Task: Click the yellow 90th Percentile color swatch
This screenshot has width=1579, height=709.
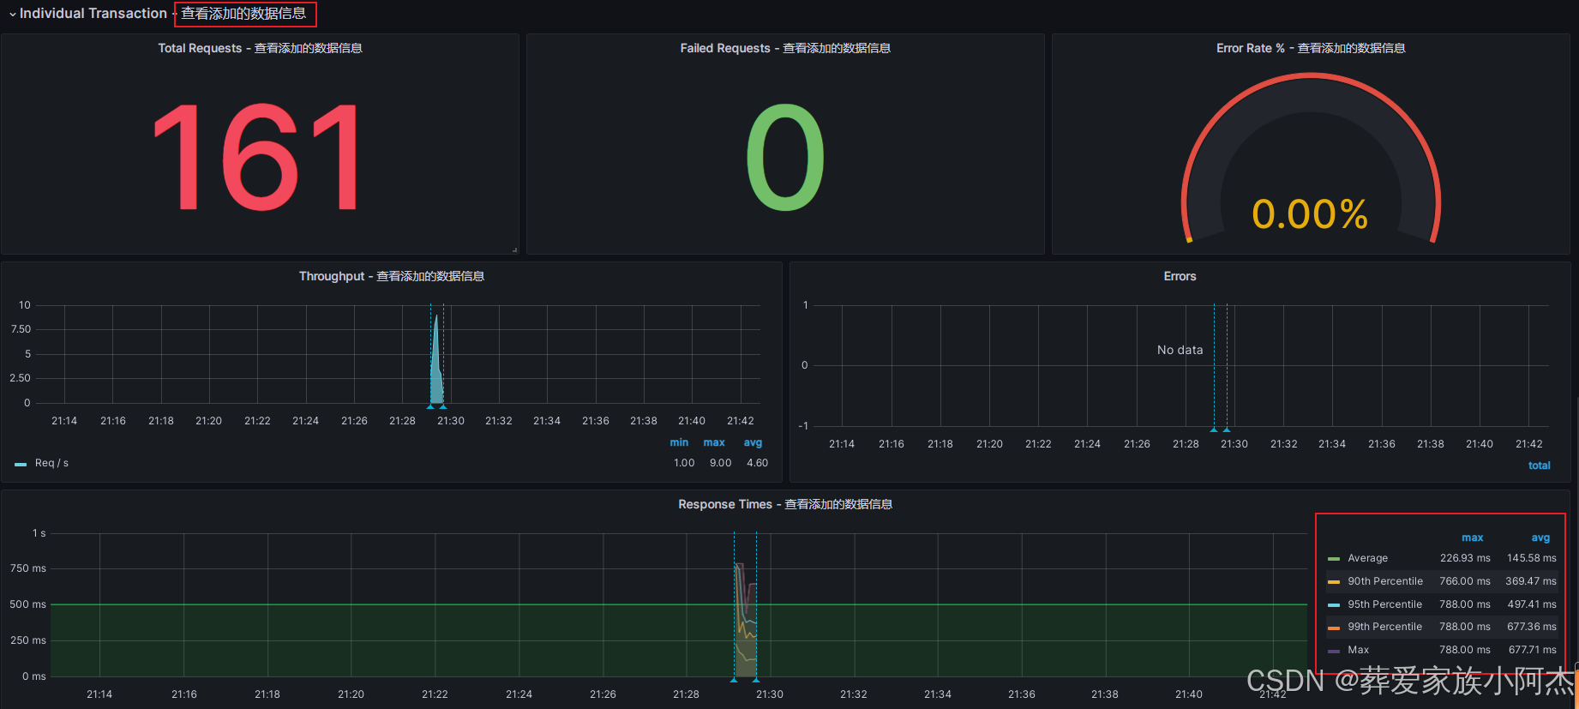Action: tap(1333, 582)
